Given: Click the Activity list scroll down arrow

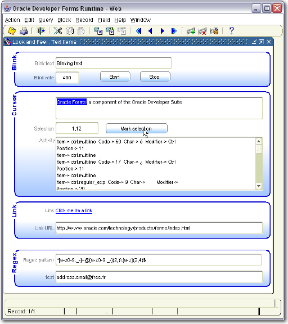Looking at the screenshot, I should 259,186.
